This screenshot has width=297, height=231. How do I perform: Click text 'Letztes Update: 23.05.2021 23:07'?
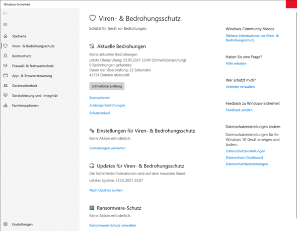(116, 181)
